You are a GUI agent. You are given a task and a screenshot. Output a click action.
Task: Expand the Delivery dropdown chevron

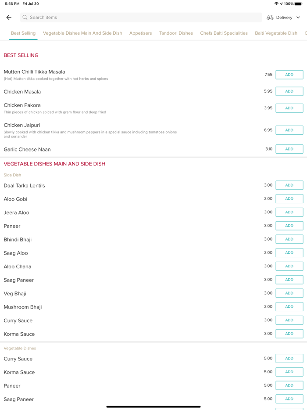[298, 18]
